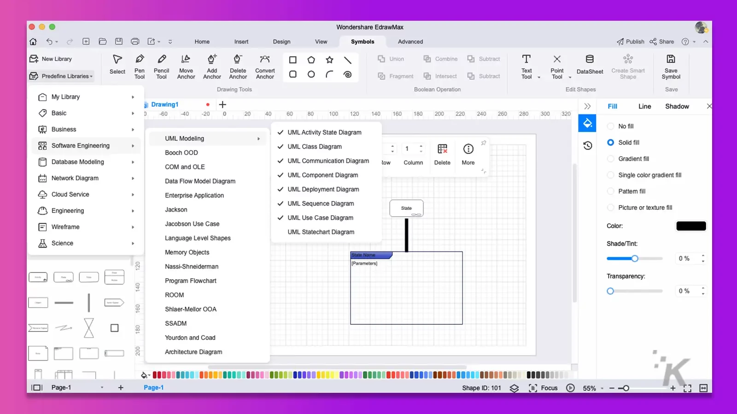
Task: Click the State shape on canvas
Action: (406, 208)
